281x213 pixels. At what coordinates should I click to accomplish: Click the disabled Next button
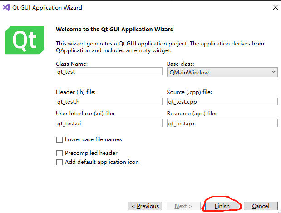point(183,206)
